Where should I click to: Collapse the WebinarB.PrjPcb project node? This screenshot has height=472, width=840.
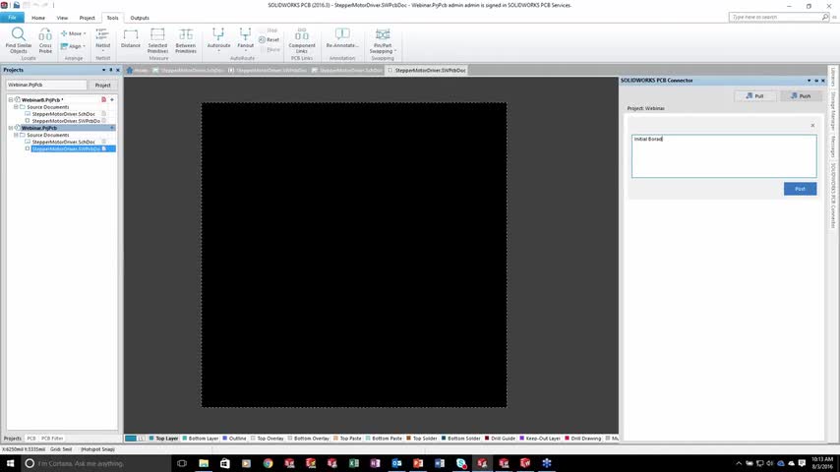click(10, 99)
